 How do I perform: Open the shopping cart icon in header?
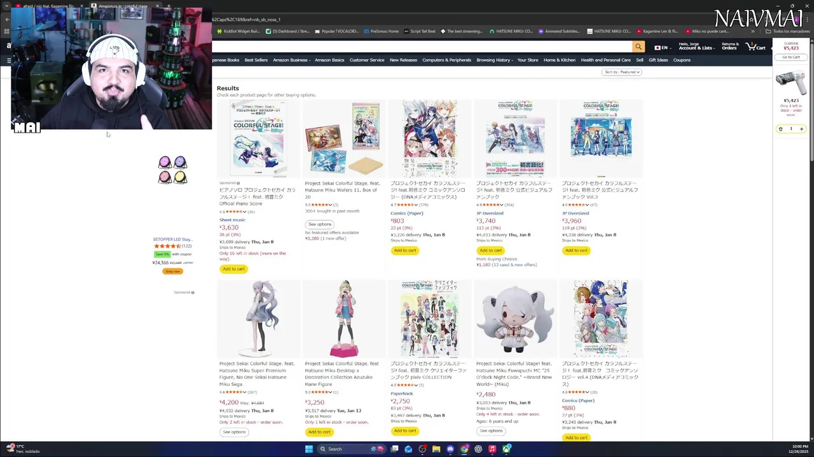[755, 47]
